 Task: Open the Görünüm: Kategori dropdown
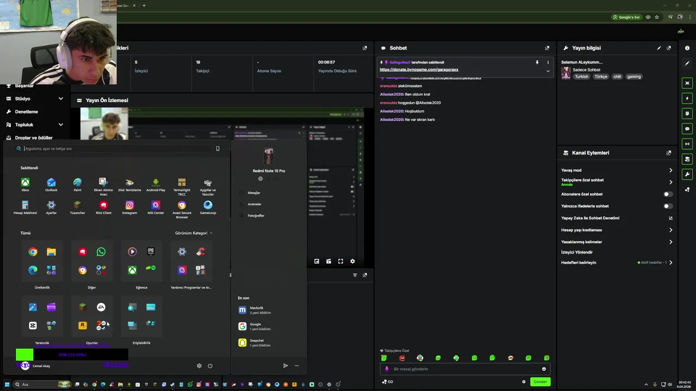point(194,233)
